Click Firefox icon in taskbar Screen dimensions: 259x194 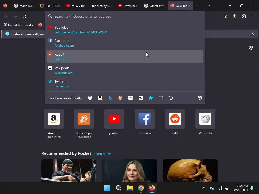coord(152,188)
